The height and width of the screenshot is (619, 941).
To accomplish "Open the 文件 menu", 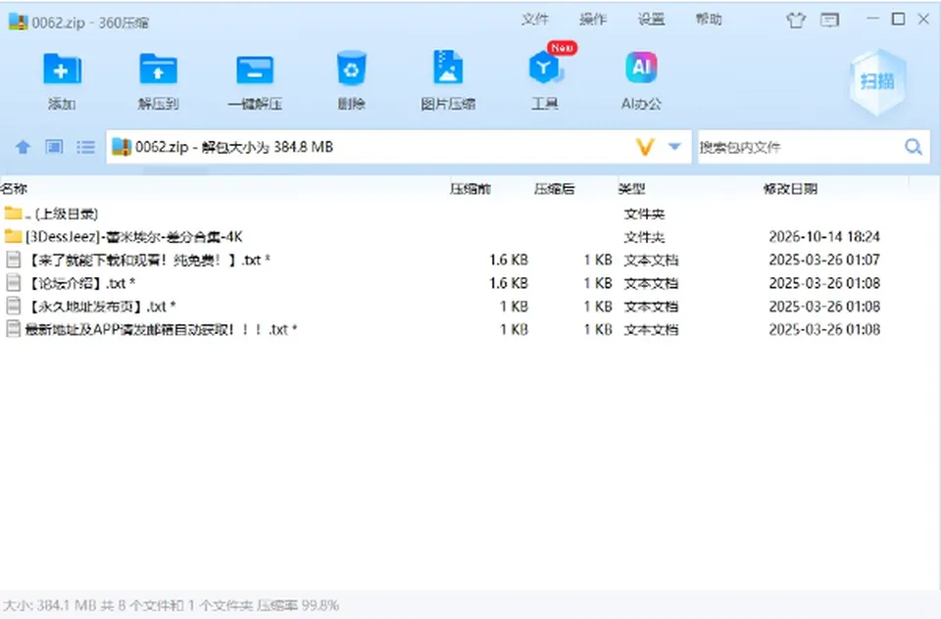I will [535, 20].
